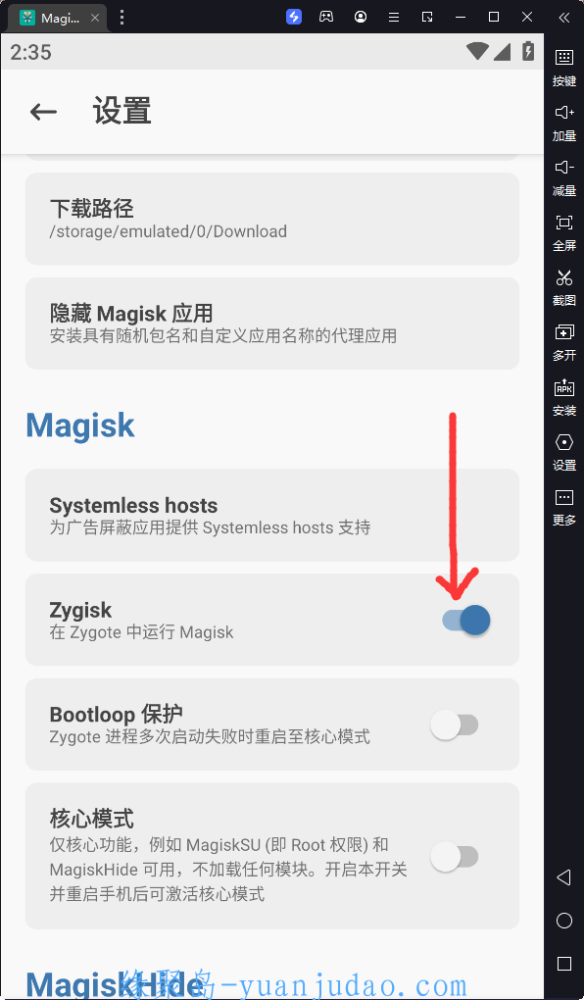Click the 加量 volume up icon
The height and width of the screenshot is (1000, 584).
[x=564, y=123]
